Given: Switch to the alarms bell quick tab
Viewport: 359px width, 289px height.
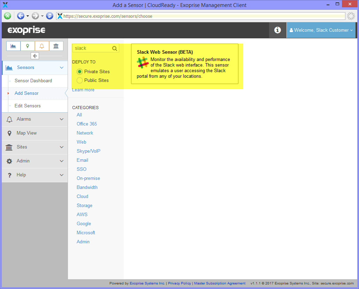Looking at the screenshot, I should [x=42, y=46].
